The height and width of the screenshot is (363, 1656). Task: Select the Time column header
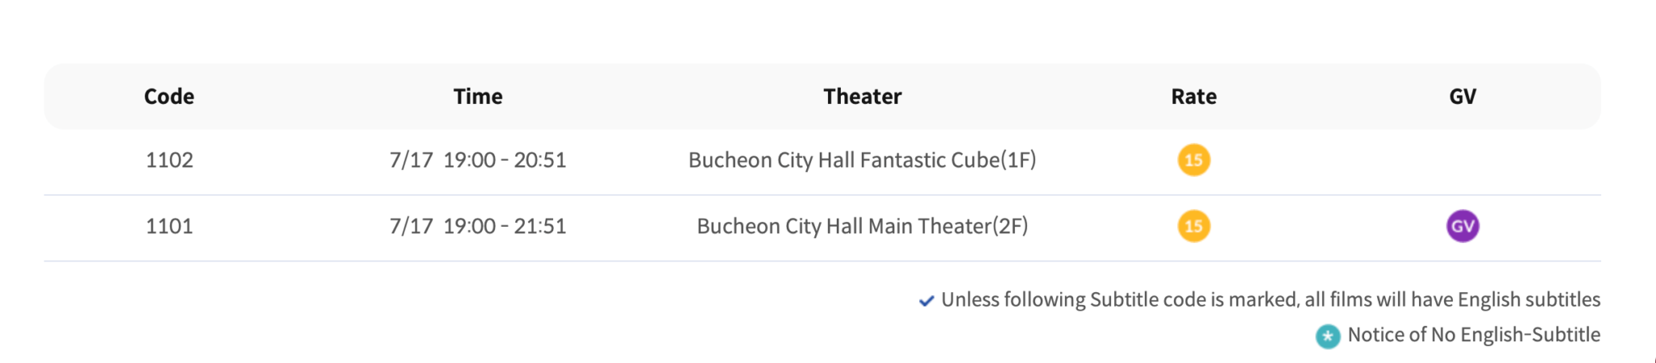coord(478,97)
